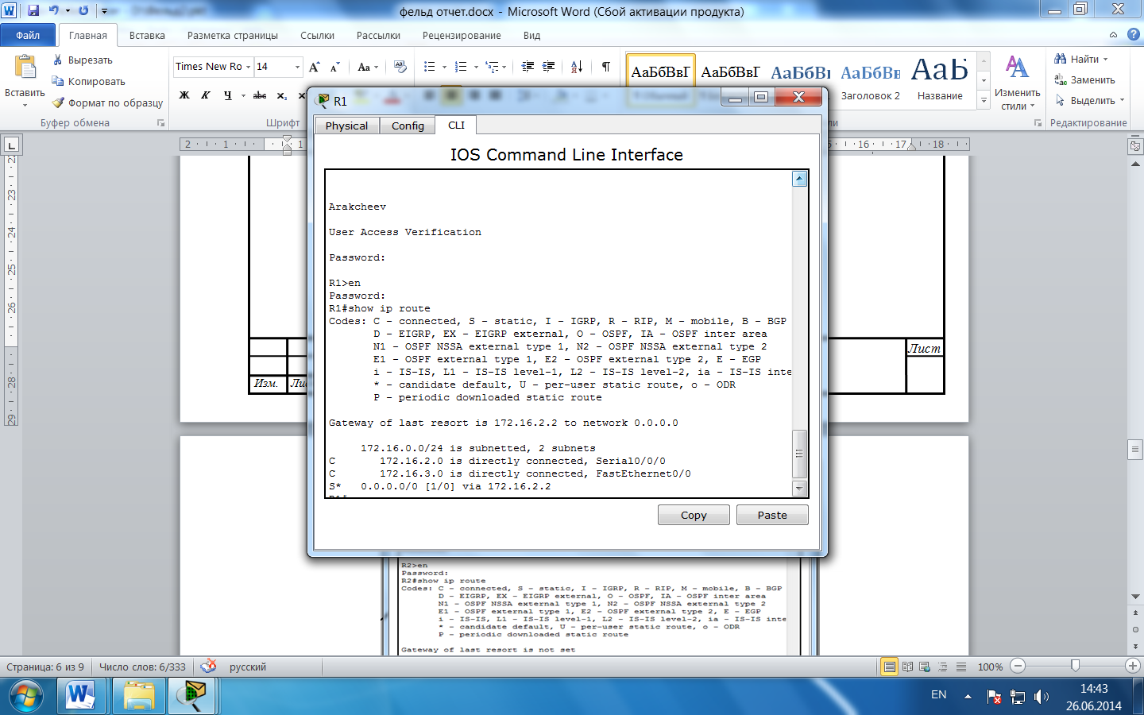The height and width of the screenshot is (715, 1144).
Task: Shrink font size with smaller A icon
Action: (334, 67)
